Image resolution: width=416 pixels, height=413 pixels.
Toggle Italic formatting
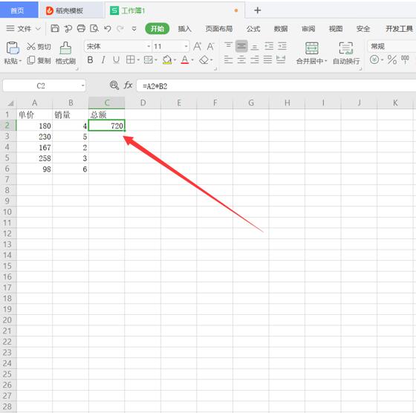(x=103, y=60)
